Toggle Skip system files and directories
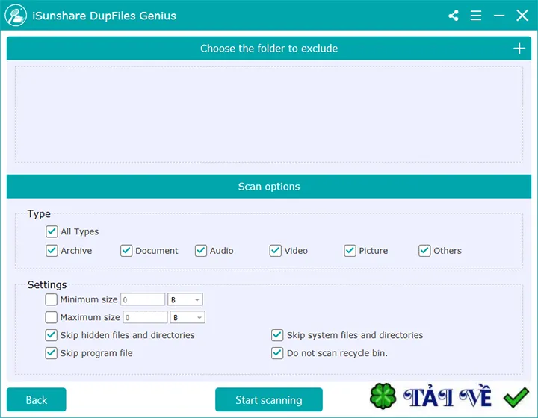The width and height of the screenshot is (538, 418). [277, 335]
